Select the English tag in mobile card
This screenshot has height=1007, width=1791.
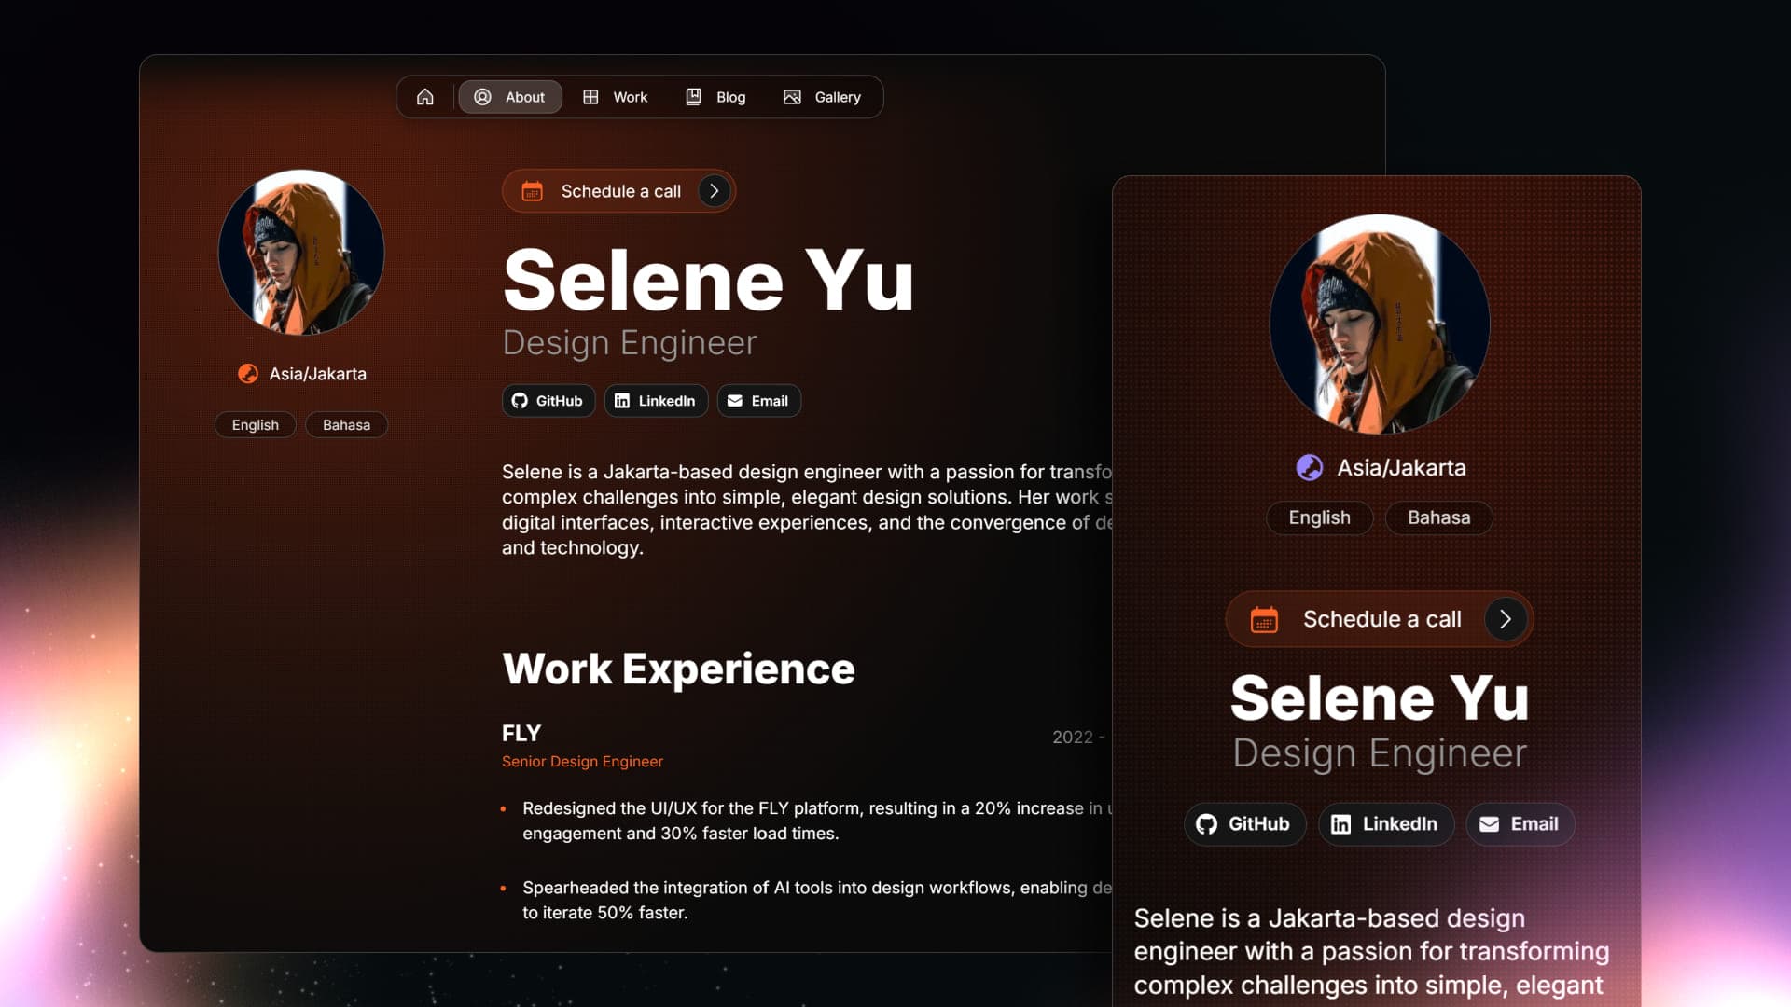1319,517
